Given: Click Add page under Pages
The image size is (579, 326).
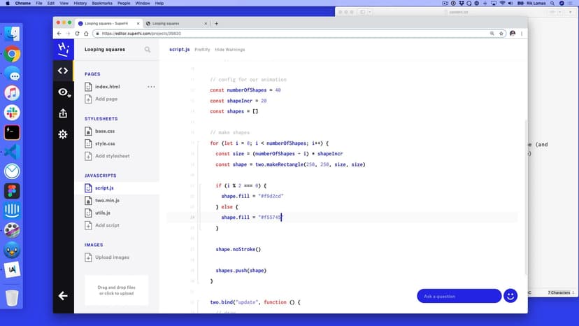Looking at the screenshot, I should tap(106, 99).
